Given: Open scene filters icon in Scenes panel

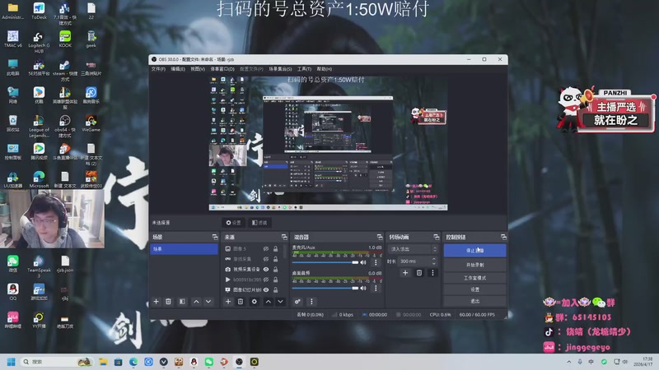Looking at the screenshot, I should [182, 302].
